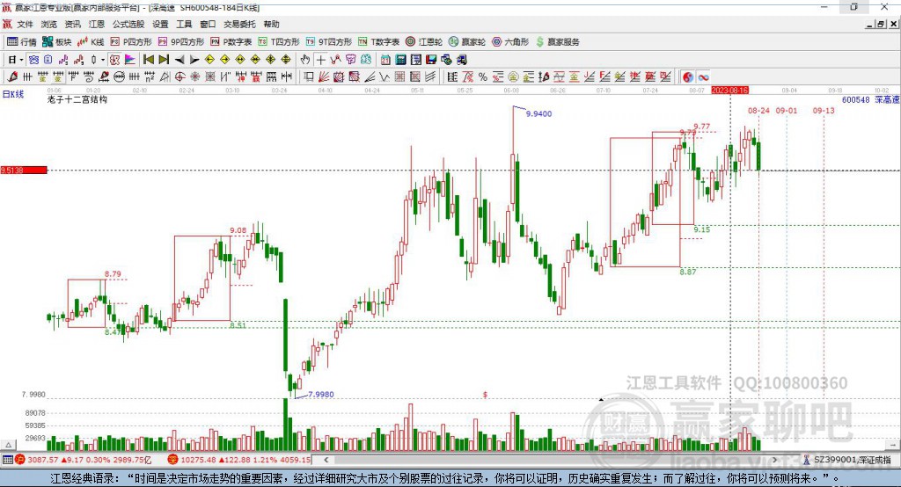Screen dimensions: 901x487
Task: Open the P四方形 tool
Action: (x=131, y=42)
